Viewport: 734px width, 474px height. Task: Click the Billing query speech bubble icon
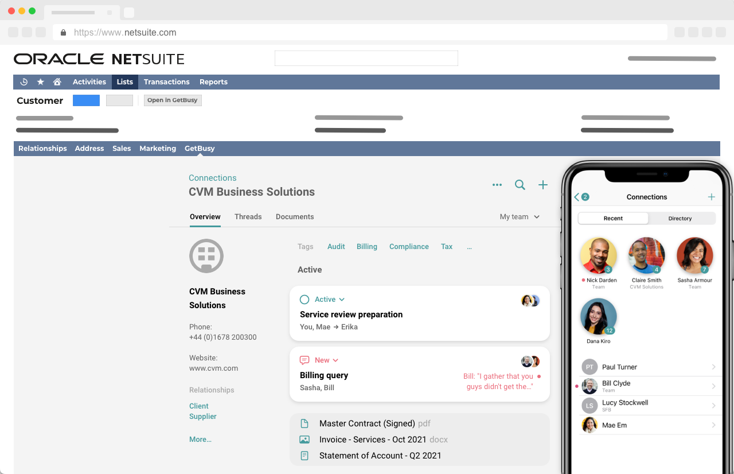click(304, 360)
